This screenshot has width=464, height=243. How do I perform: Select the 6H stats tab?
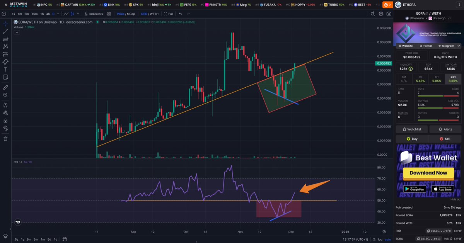click(437, 79)
